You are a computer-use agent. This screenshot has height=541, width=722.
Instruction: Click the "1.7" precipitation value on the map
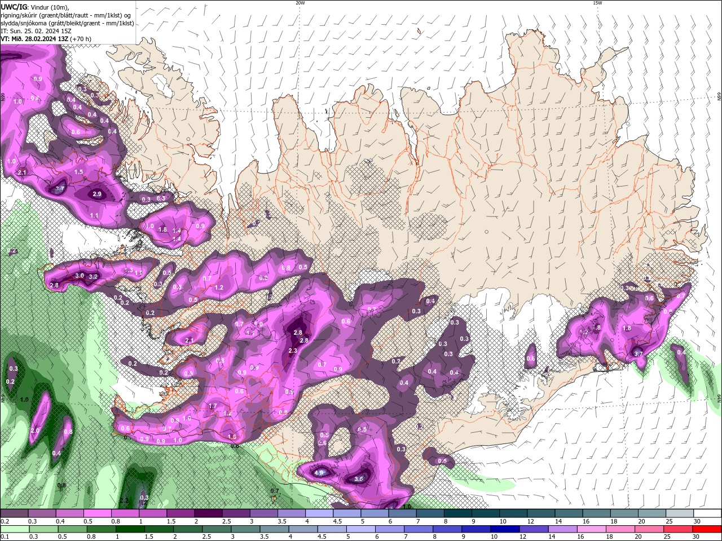tap(213, 406)
